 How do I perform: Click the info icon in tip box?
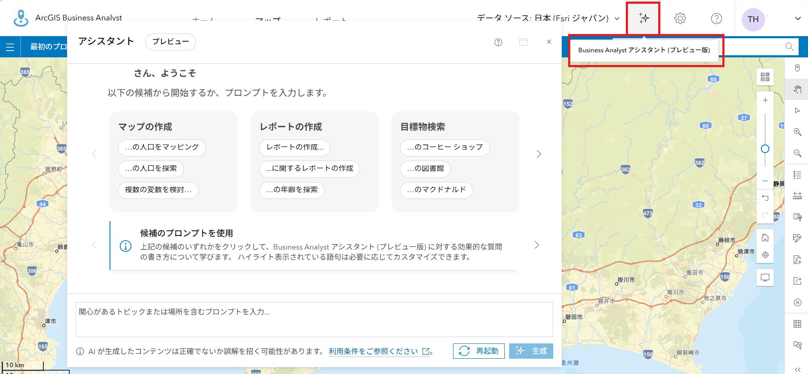click(x=126, y=246)
